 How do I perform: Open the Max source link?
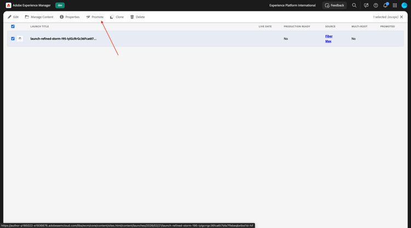(x=328, y=41)
